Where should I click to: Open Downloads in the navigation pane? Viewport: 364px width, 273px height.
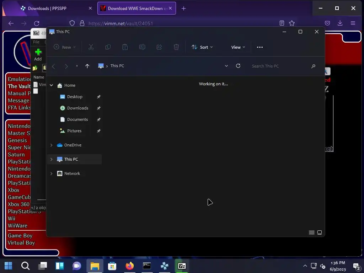(77, 108)
